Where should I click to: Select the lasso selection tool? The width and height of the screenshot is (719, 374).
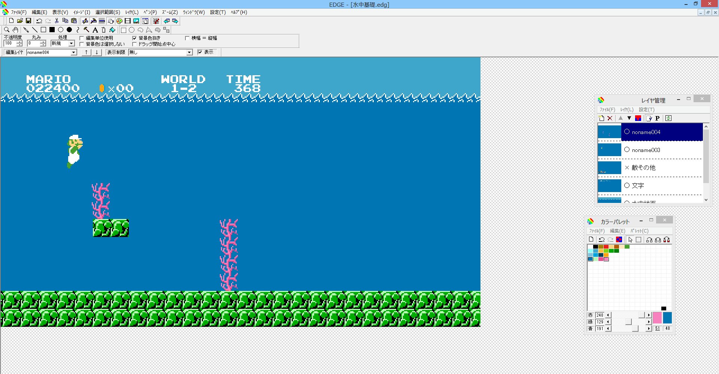[x=140, y=30]
